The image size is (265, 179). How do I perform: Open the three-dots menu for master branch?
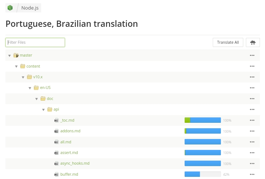pos(252,56)
